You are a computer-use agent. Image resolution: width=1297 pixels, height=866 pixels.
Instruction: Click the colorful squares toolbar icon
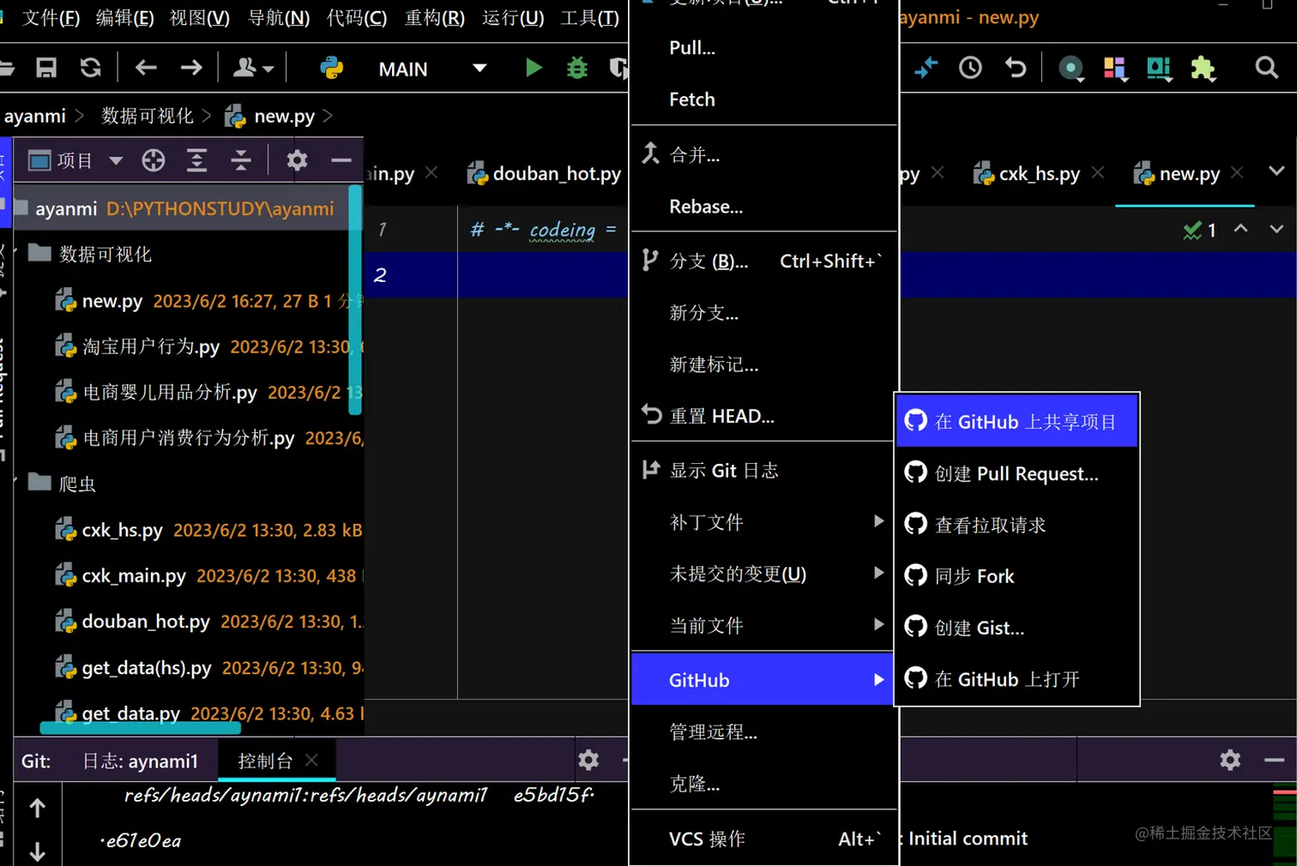[x=1114, y=69]
